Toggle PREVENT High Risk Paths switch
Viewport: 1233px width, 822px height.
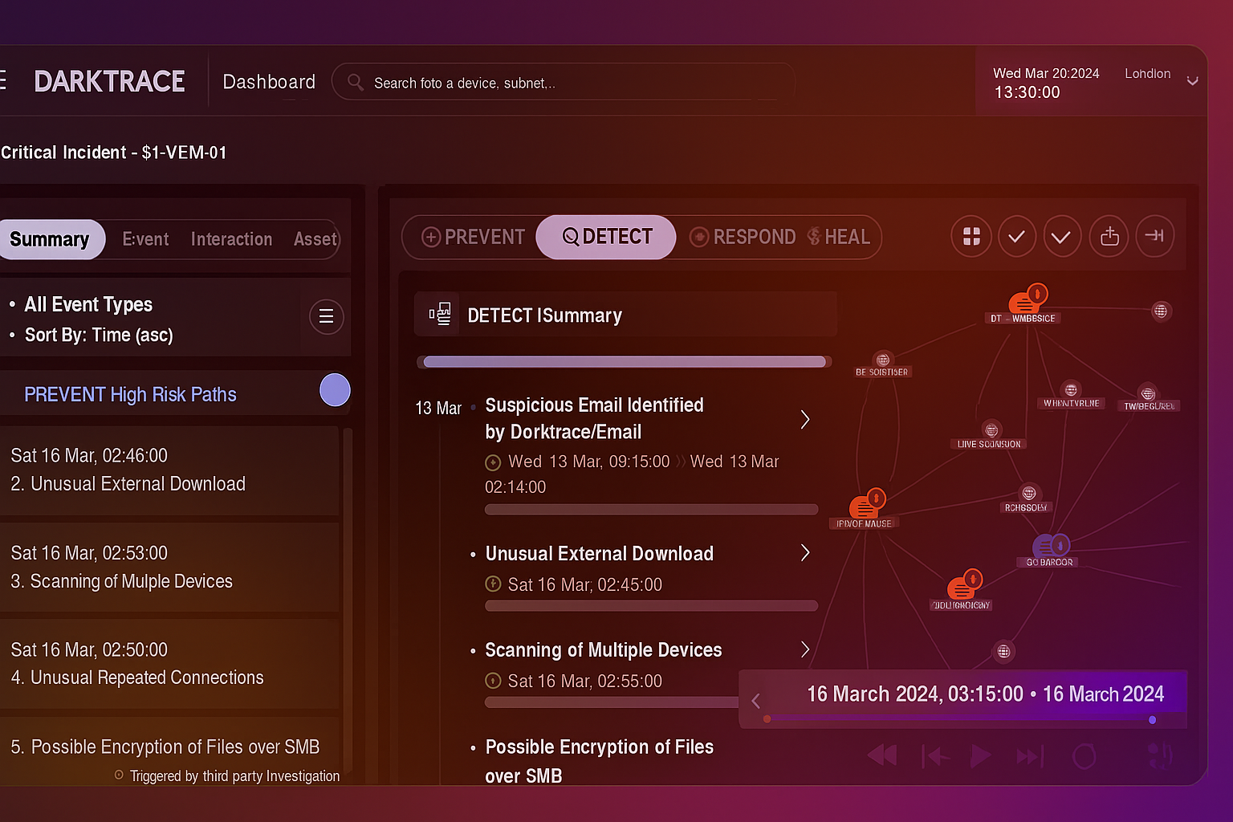tap(335, 391)
